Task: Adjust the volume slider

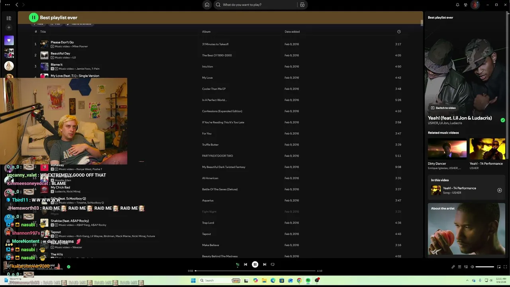Action: pyautogui.click(x=485, y=267)
